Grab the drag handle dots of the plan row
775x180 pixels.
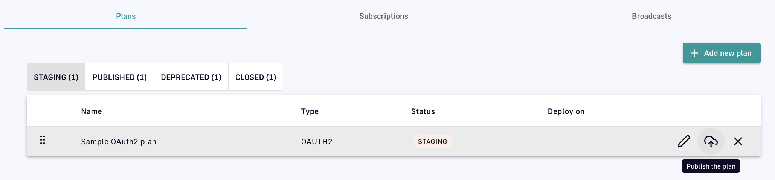click(43, 140)
